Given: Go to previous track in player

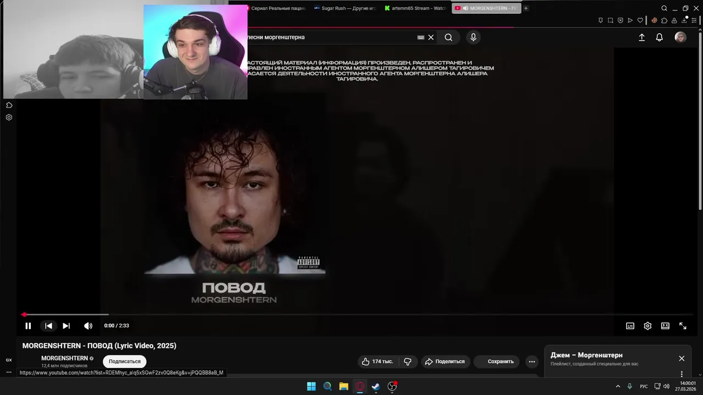Looking at the screenshot, I should click(48, 326).
